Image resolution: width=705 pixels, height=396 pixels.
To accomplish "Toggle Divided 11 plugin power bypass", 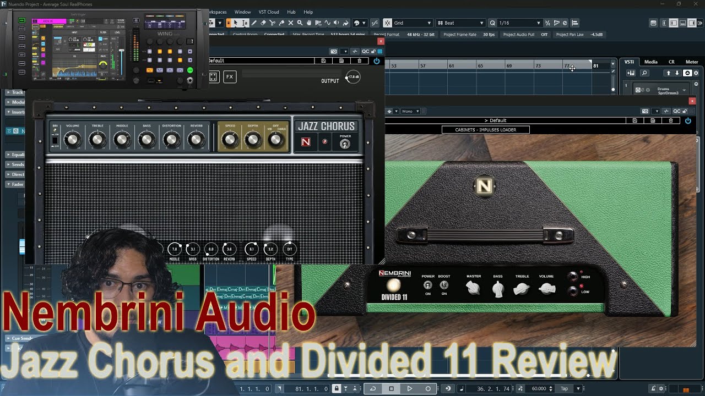I will pos(688,120).
